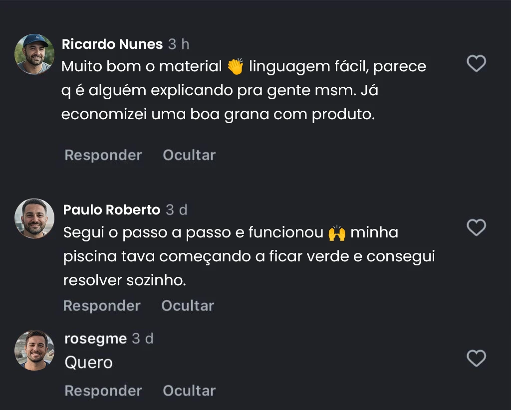Image resolution: width=511 pixels, height=410 pixels.
Task: Click Responder under Paulo Roberto's comment
Action: click(102, 306)
